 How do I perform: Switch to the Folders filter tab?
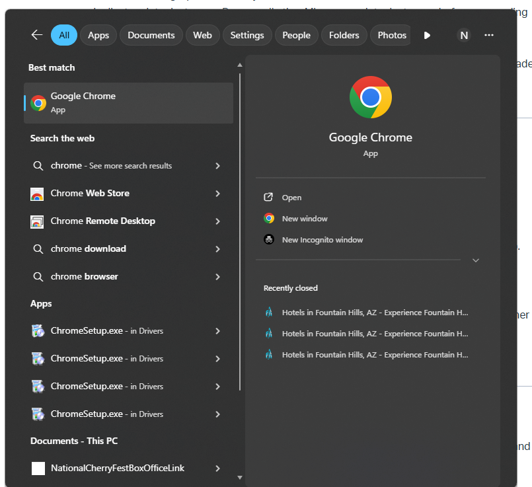[344, 35]
